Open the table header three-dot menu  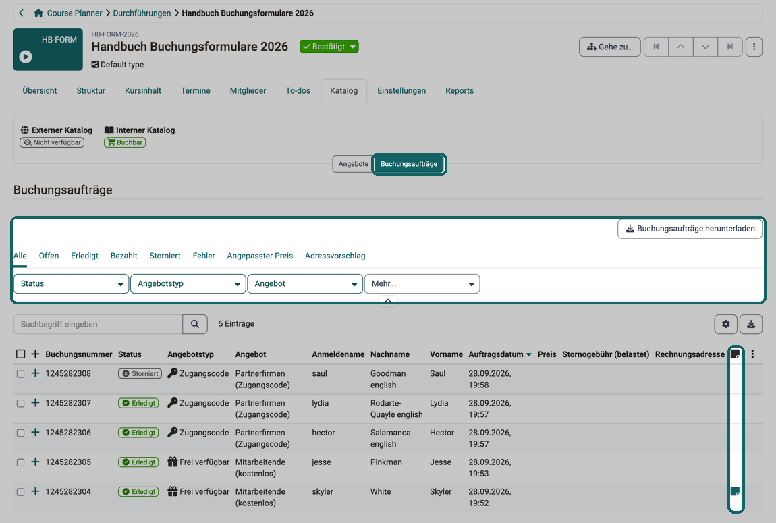pos(752,354)
